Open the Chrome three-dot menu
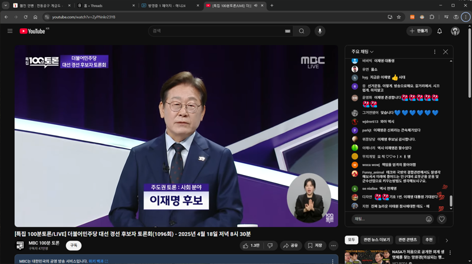Screen dimensions: 472x264 (x=466, y=17)
